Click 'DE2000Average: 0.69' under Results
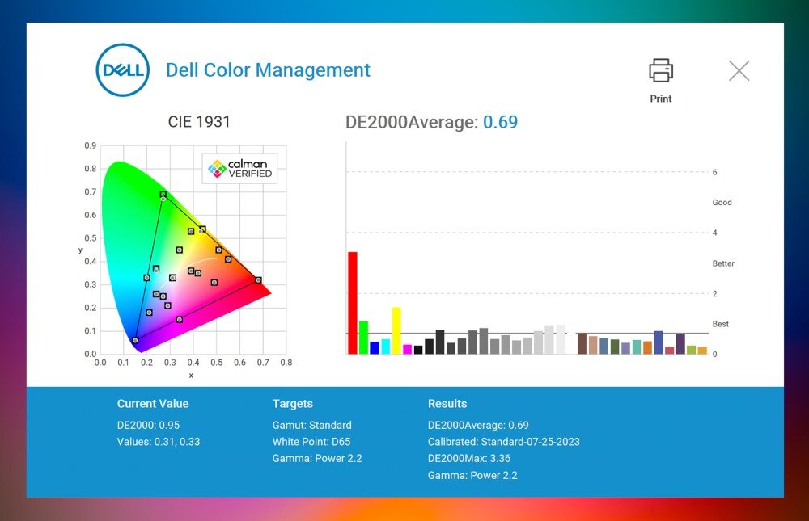This screenshot has width=809, height=521. [478, 425]
